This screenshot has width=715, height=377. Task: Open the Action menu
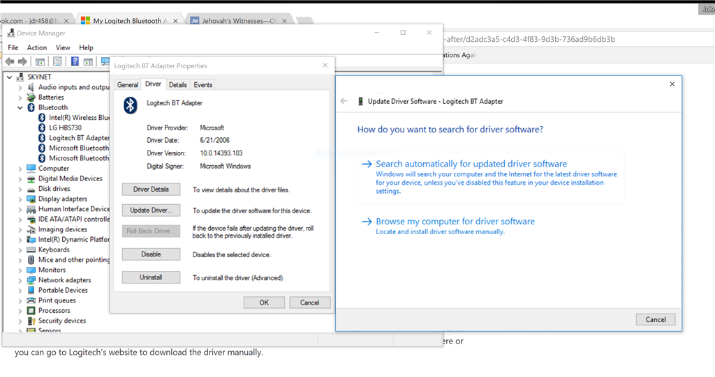click(x=37, y=47)
